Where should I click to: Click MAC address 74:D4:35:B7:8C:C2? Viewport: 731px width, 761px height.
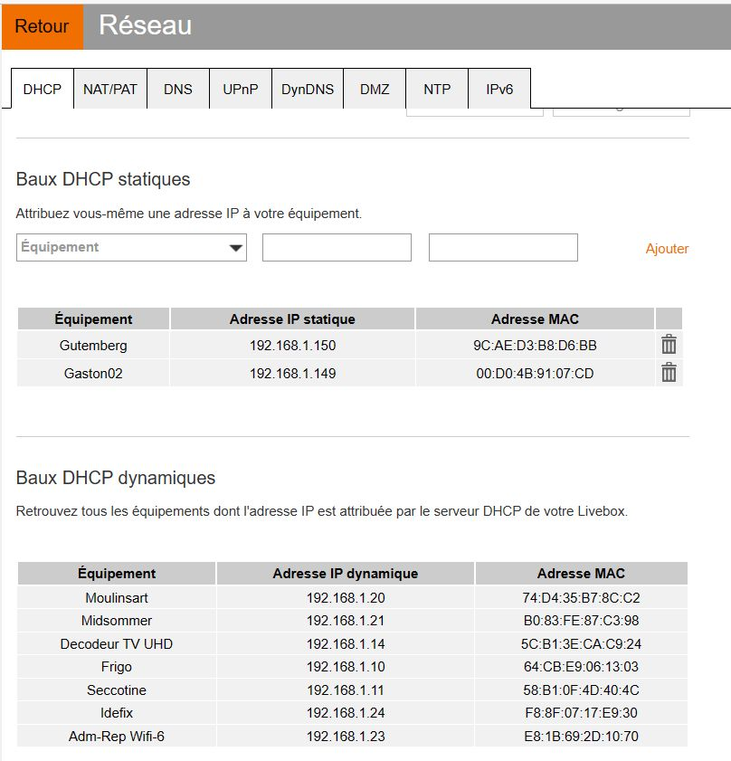(581, 597)
